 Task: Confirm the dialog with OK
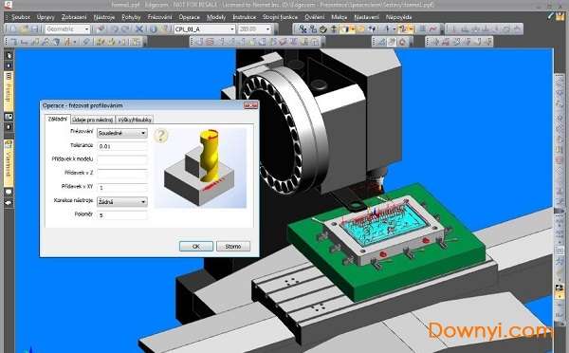click(x=196, y=246)
